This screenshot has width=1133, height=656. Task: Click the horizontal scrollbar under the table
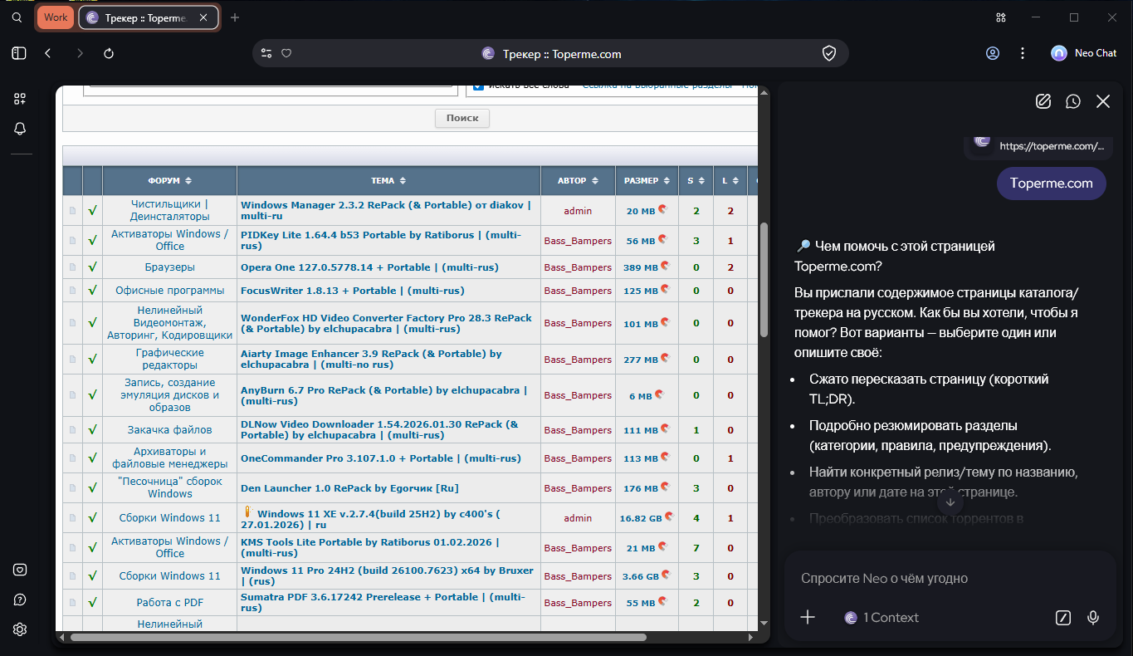click(357, 638)
